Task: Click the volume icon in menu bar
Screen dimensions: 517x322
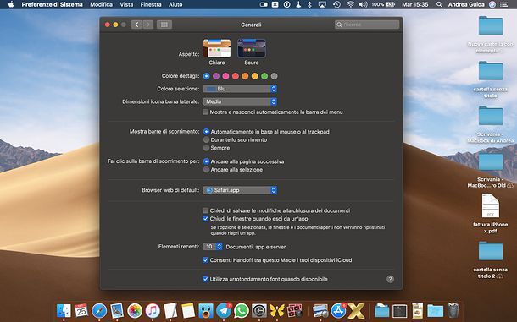Action: (x=363, y=4)
